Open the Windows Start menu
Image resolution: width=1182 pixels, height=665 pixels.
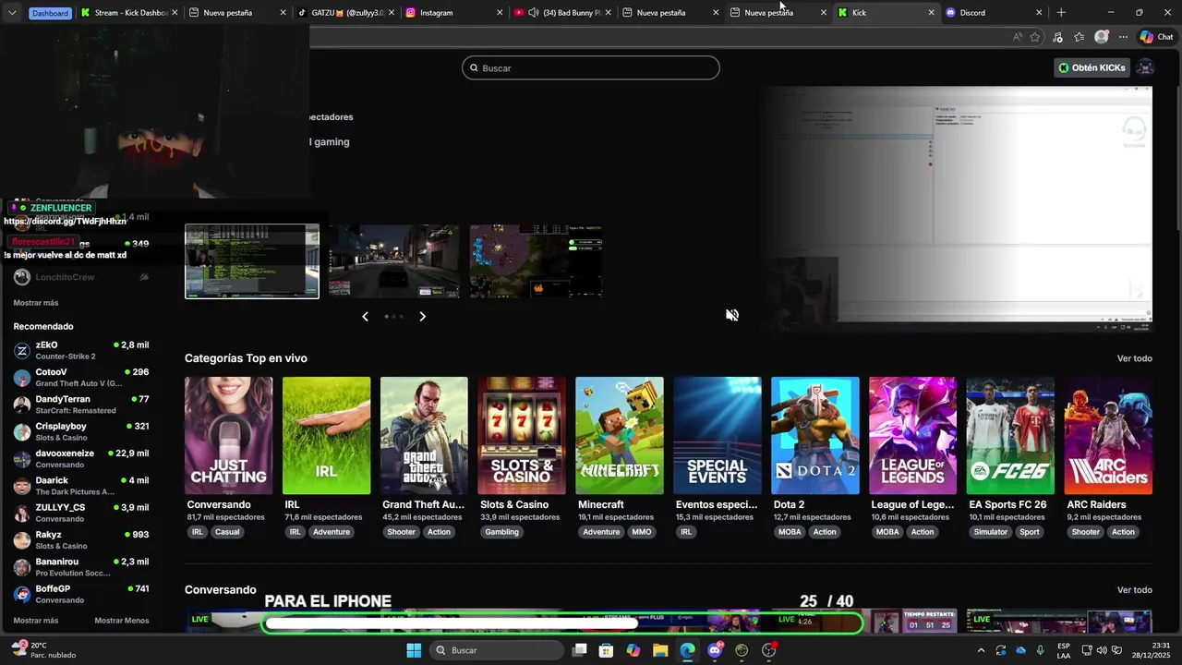[x=414, y=650]
